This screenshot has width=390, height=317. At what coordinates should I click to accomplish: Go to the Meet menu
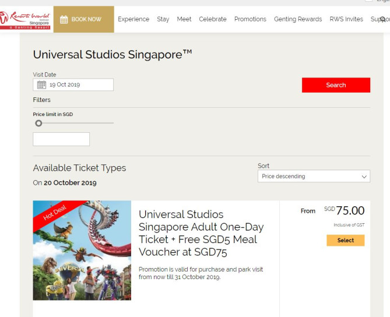(184, 19)
